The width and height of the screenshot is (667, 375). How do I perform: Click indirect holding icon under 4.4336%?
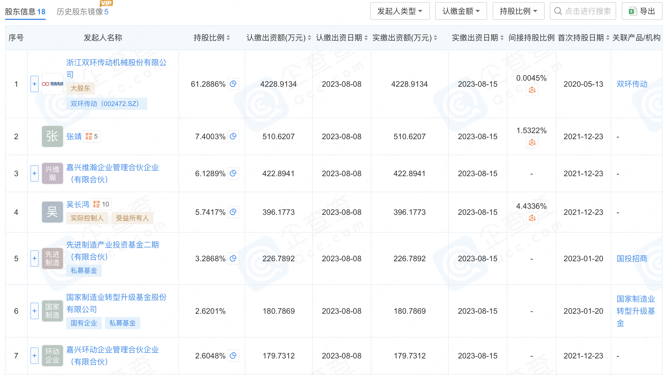(532, 218)
